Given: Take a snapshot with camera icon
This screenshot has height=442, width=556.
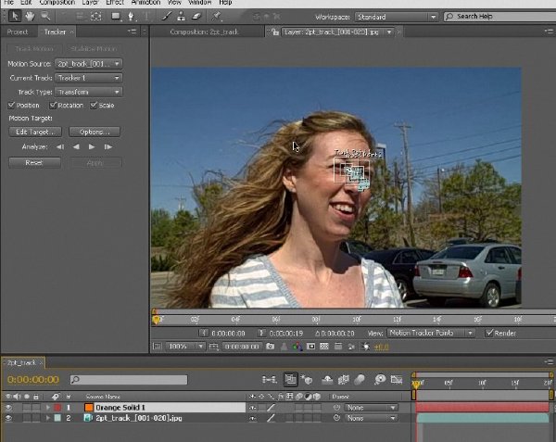Looking at the screenshot, I should point(271,347).
